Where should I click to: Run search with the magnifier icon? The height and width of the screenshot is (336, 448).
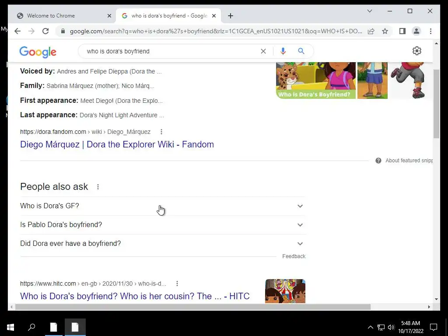click(301, 51)
